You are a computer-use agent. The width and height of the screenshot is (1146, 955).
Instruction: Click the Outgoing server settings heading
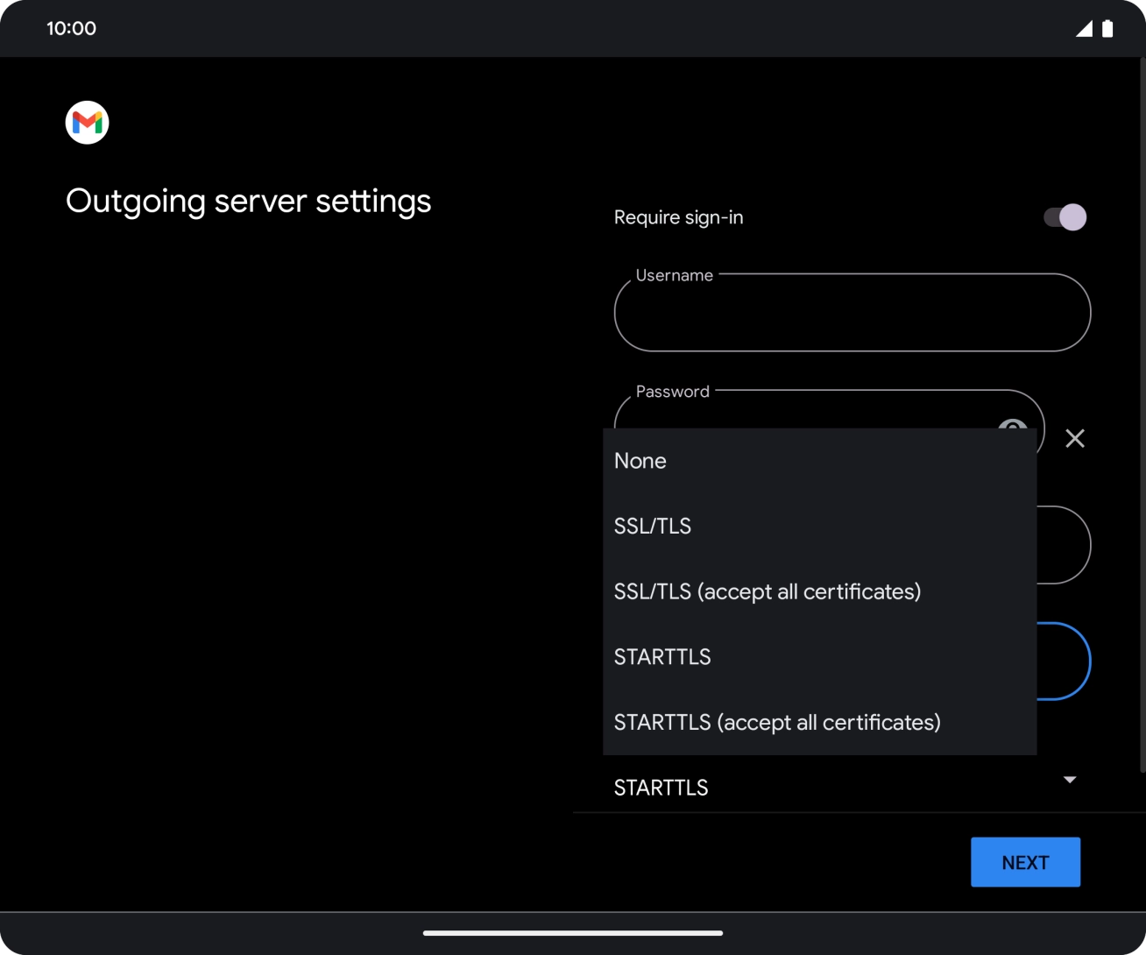(x=248, y=201)
